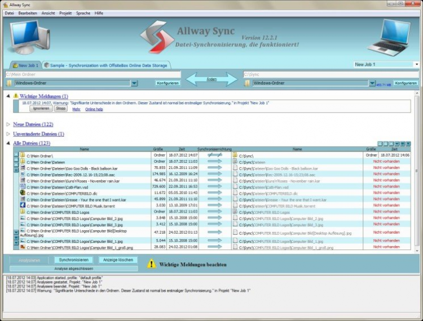Click the image icon of left Computer Bild_3.jpg
The width and height of the screenshot is (423, 321).
coord(23,224)
